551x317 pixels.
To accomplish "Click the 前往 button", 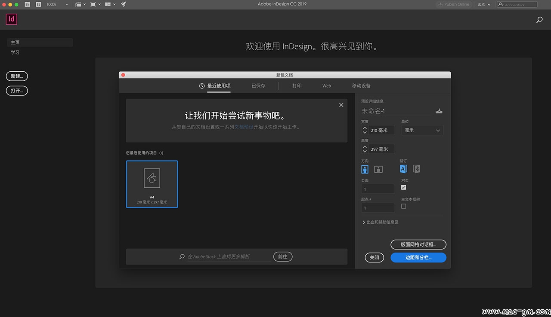I will 283,256.
